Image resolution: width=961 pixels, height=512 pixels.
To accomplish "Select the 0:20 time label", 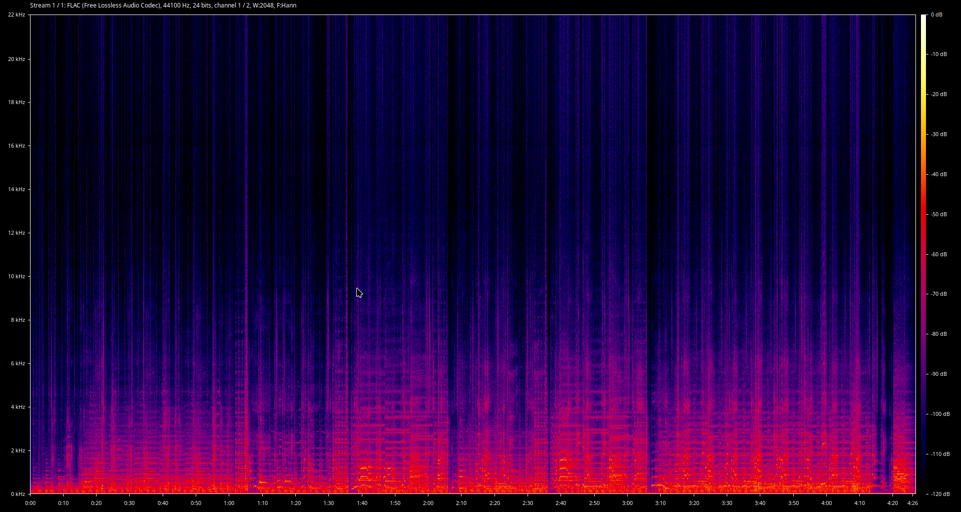I will pos(97,503).
